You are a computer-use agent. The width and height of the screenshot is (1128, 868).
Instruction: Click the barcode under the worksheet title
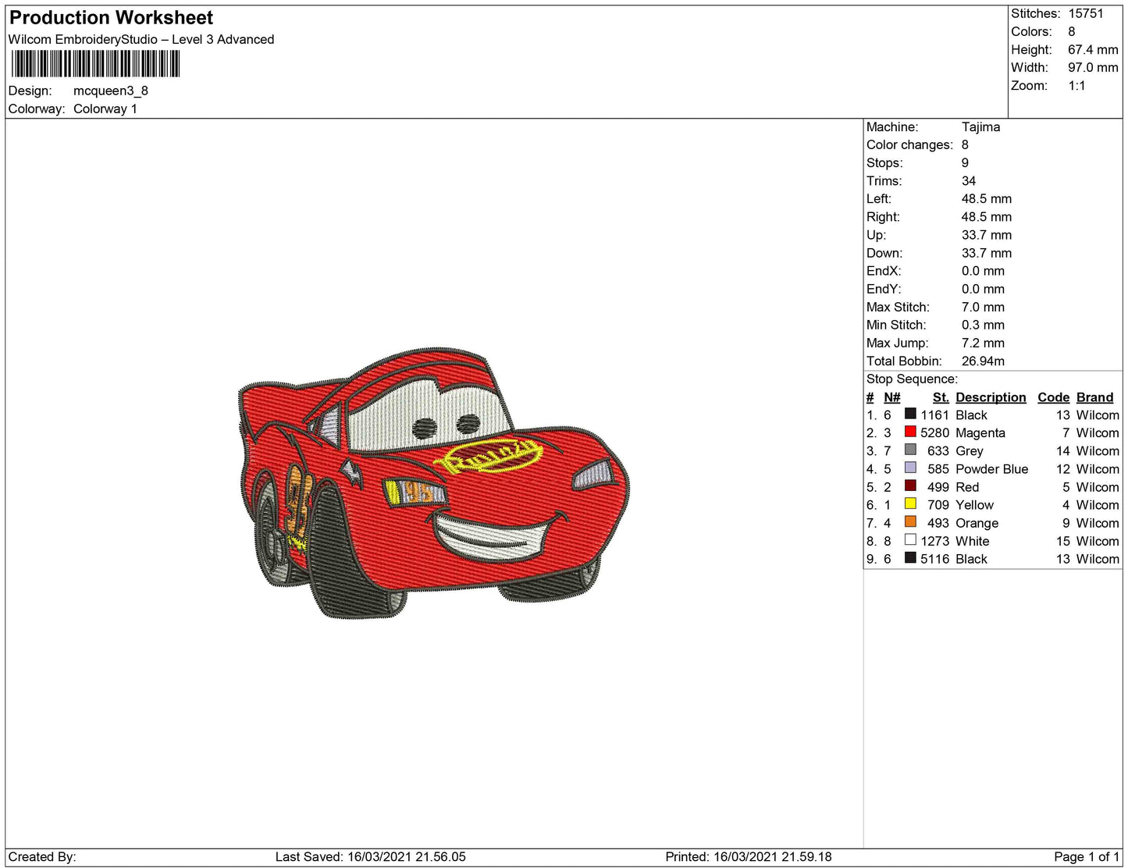tap(95, 64)
